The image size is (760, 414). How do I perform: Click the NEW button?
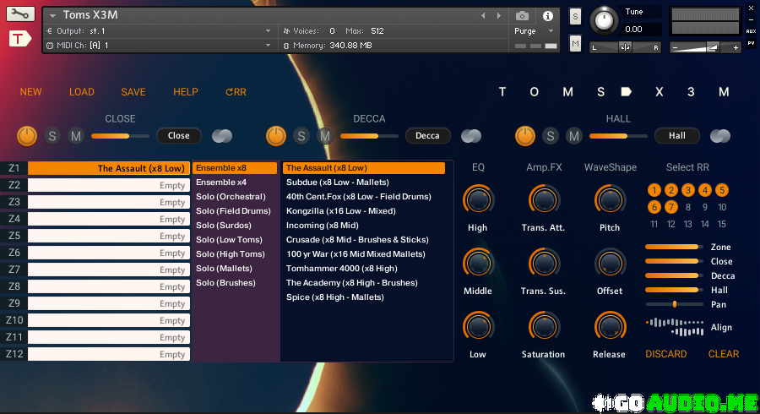30,92
